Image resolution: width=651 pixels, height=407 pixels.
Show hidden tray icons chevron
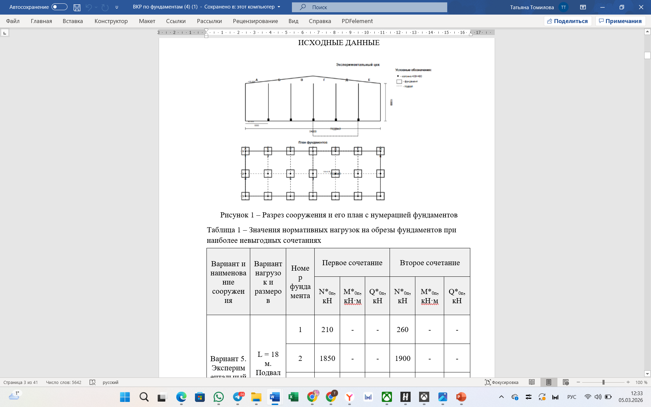501,397
